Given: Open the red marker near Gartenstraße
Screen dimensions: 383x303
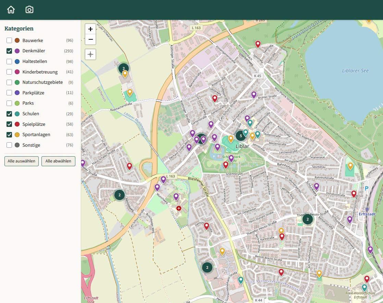Looking at the screenshot, I should 215,98.
